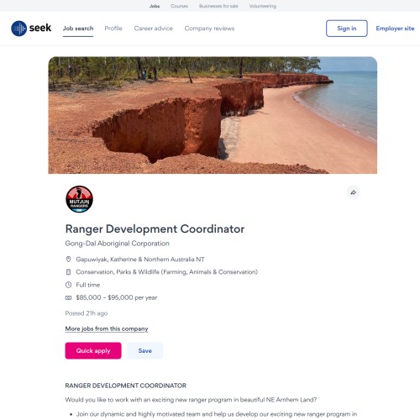This screenshot has width=420, height=420.
Task: Select the Courses top link
Action: point(179,6)
